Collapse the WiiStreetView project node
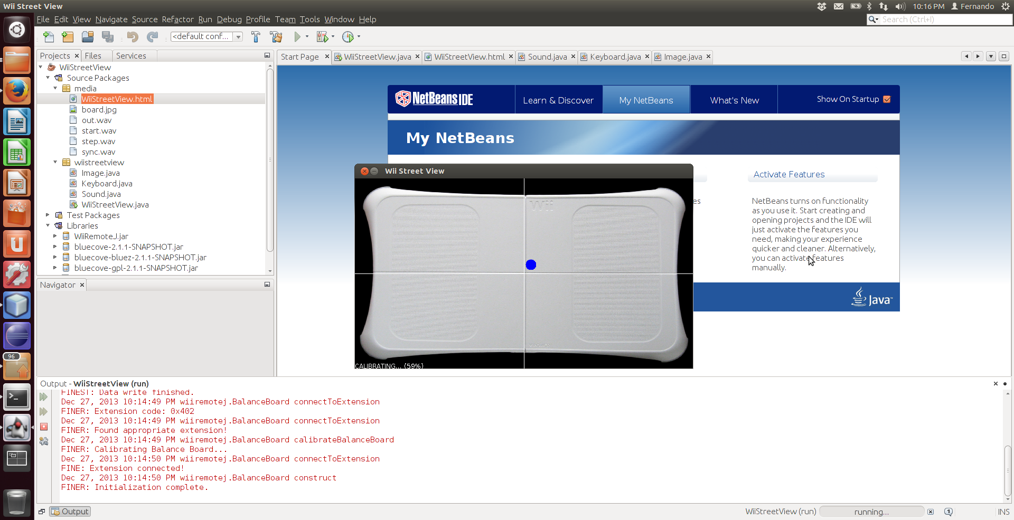This screenshot has height=520, width=1014. [x=41, y=67]
